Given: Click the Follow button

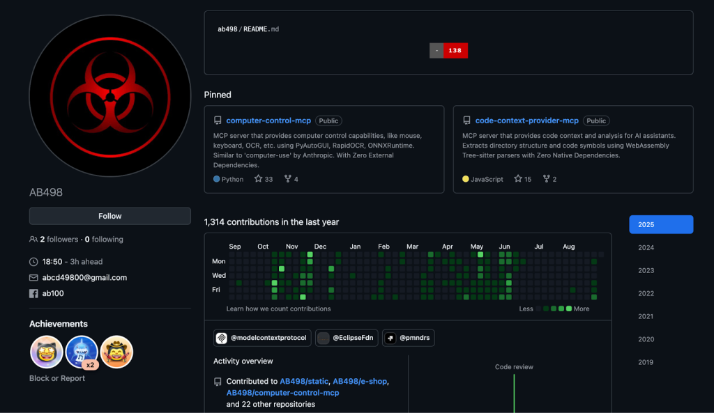Looking at the screenshot, I should 110,216.
